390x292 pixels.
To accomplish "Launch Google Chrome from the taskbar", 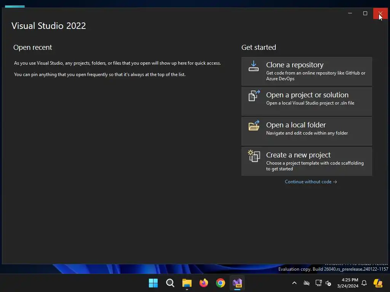I will coord(221,283).
